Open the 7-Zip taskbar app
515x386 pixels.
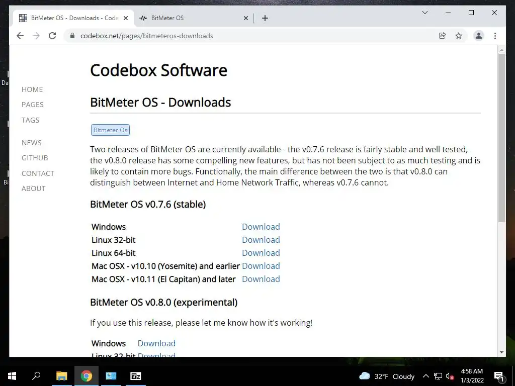click(x=136, y=376)
